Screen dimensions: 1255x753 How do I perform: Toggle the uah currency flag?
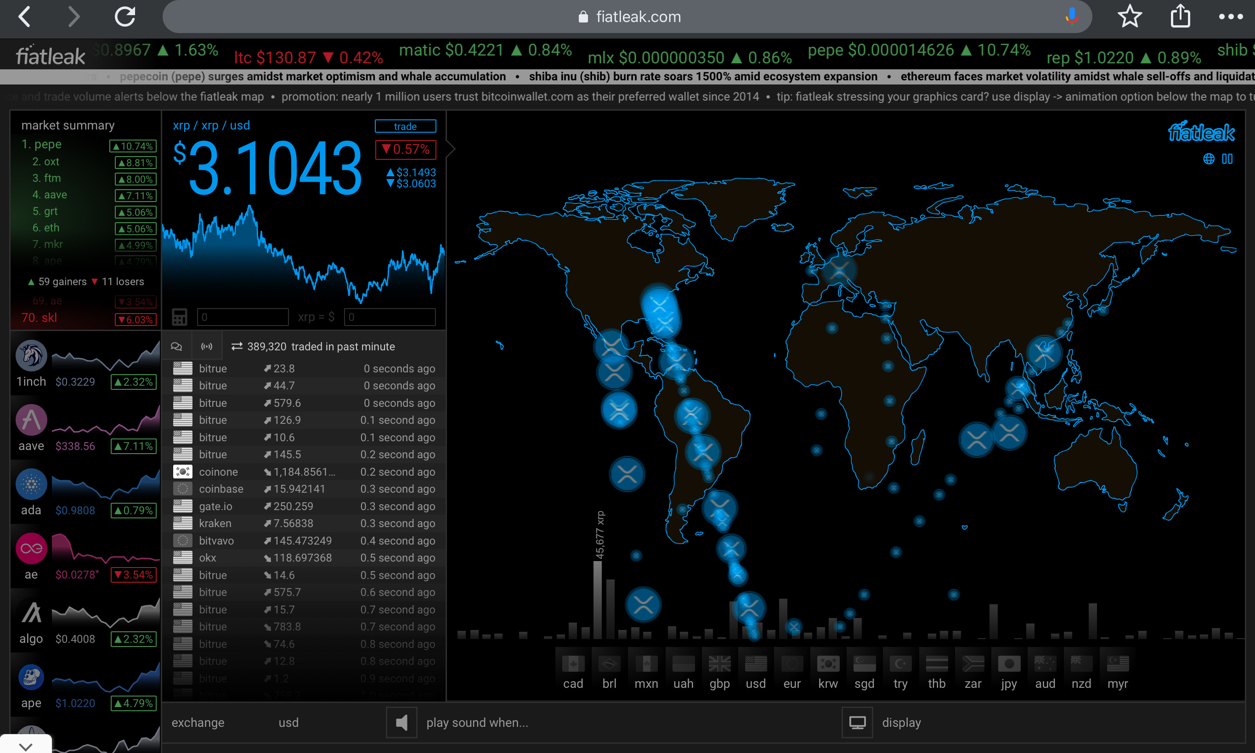point(684,663)
